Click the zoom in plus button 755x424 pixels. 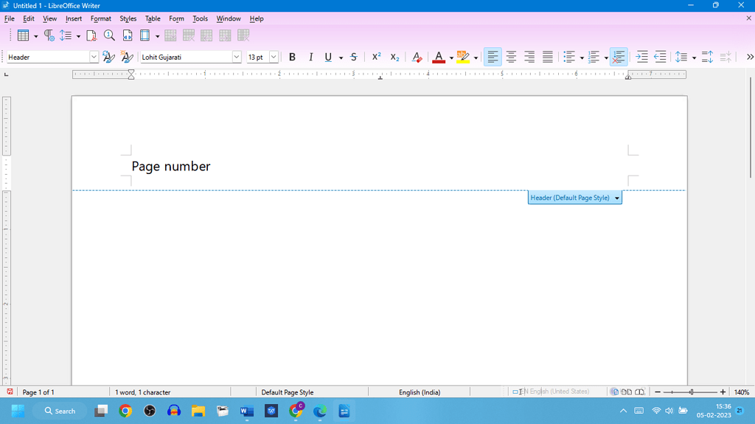click(x=723, y=392)
